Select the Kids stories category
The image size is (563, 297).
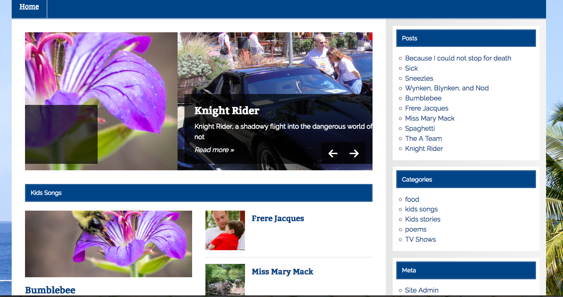pos(423,219)
